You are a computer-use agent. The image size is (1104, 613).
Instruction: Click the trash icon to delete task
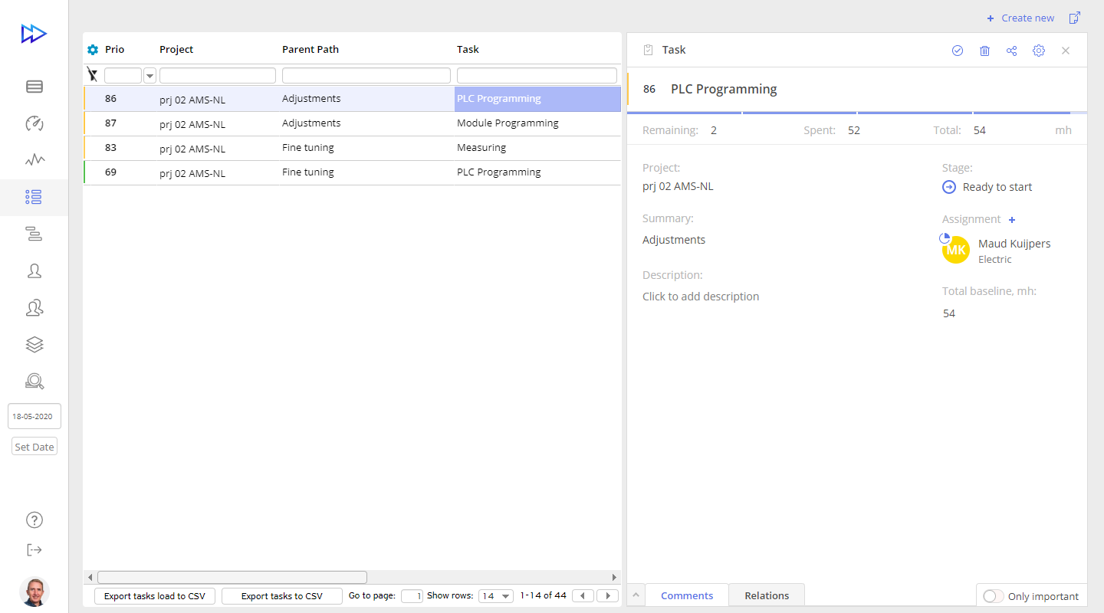[984, 51]
